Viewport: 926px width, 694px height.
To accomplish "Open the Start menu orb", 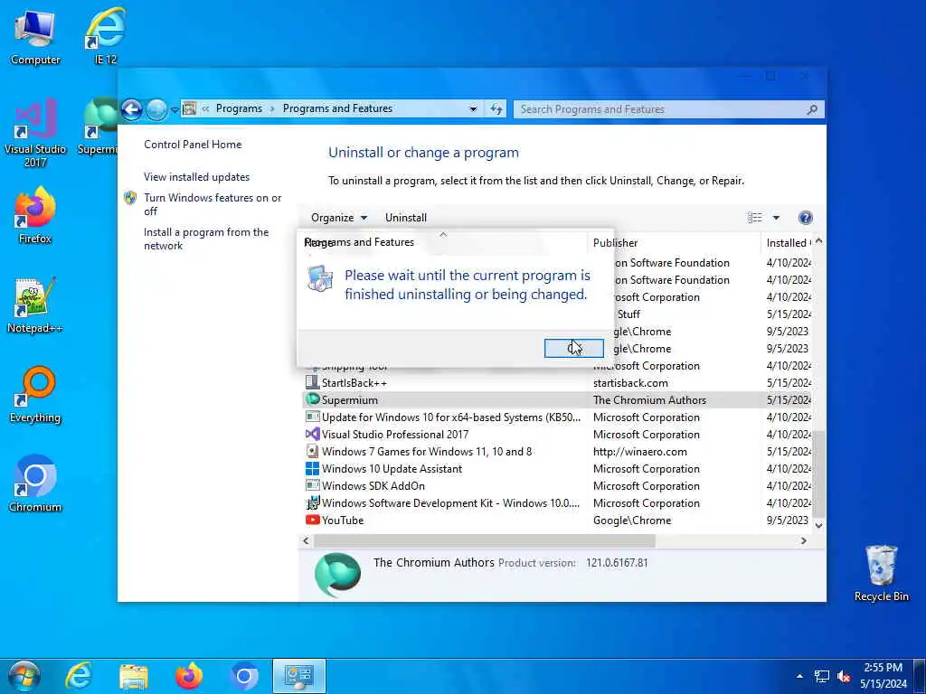I will pyautogui.click(x=24, y=676).
